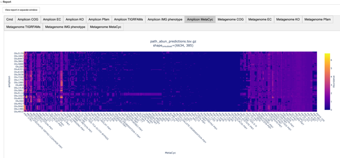Select the Metagenome KO tab
The height and width of the screenshot is (158, 340).
pos(288,19)
